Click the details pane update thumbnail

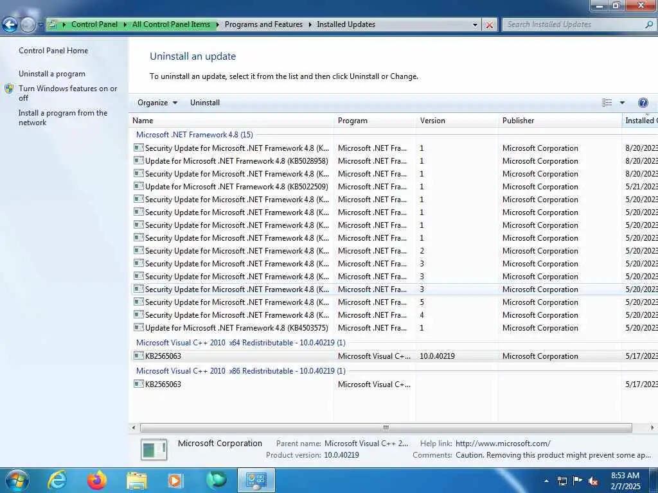pyautogui.click(x=154, y=449)
